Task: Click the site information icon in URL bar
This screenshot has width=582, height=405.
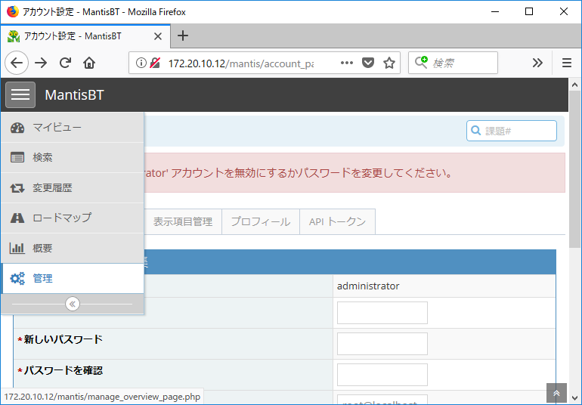Action: 141,63
